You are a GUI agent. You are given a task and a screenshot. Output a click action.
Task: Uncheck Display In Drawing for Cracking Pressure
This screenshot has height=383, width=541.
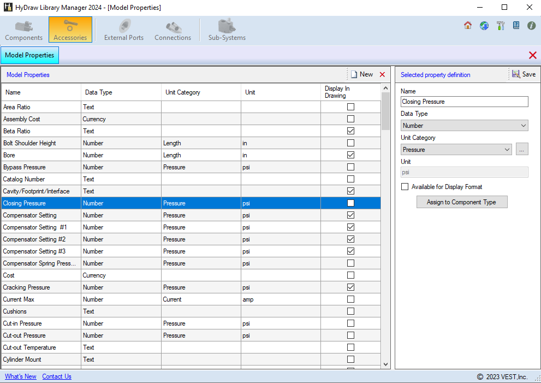click(350, 287)
